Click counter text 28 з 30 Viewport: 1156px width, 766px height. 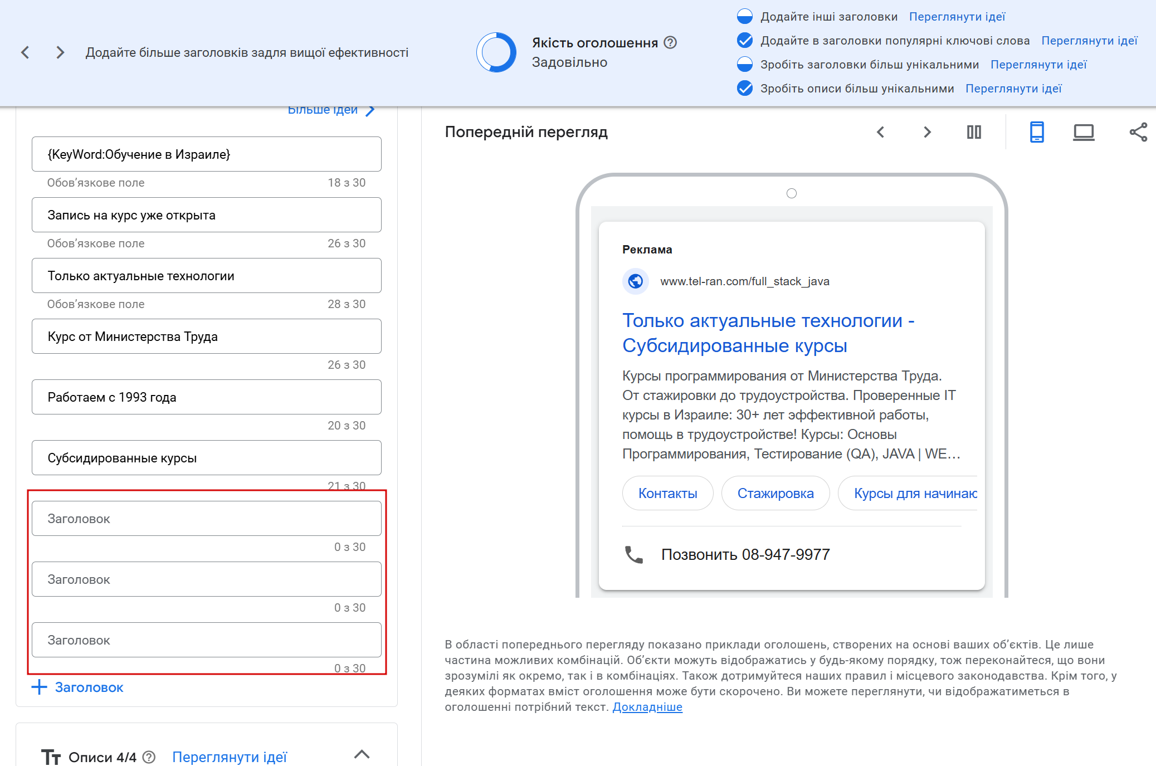[x=347, y=304]
